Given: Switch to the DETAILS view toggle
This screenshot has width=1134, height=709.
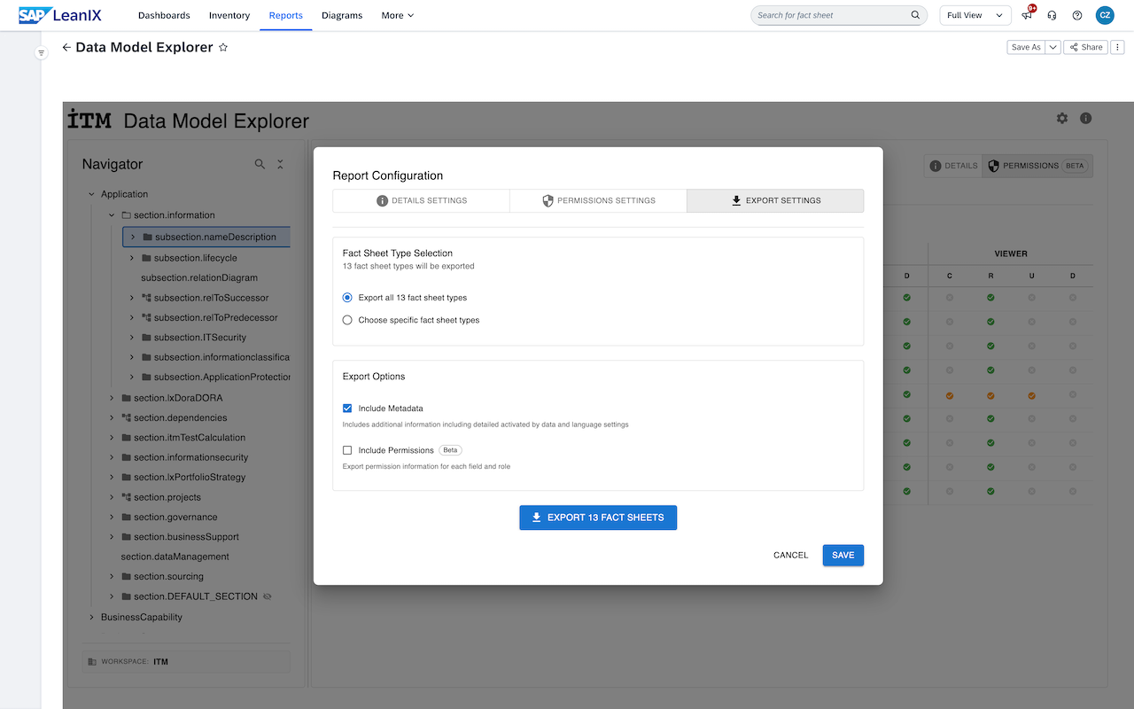Looking at the screenshot, I should coord(953,166).
